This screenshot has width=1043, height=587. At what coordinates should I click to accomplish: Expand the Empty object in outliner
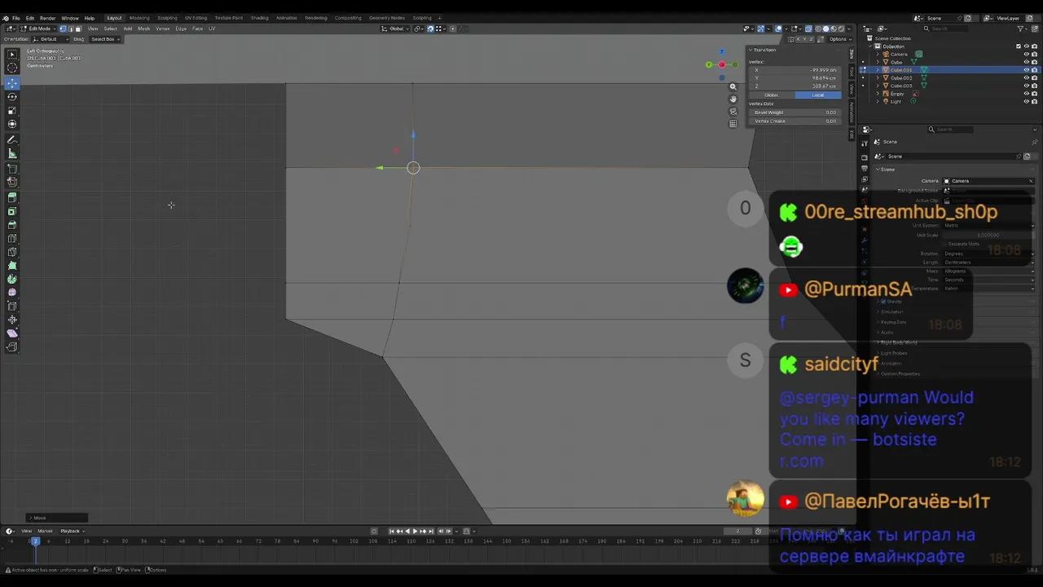click(878, 94)
